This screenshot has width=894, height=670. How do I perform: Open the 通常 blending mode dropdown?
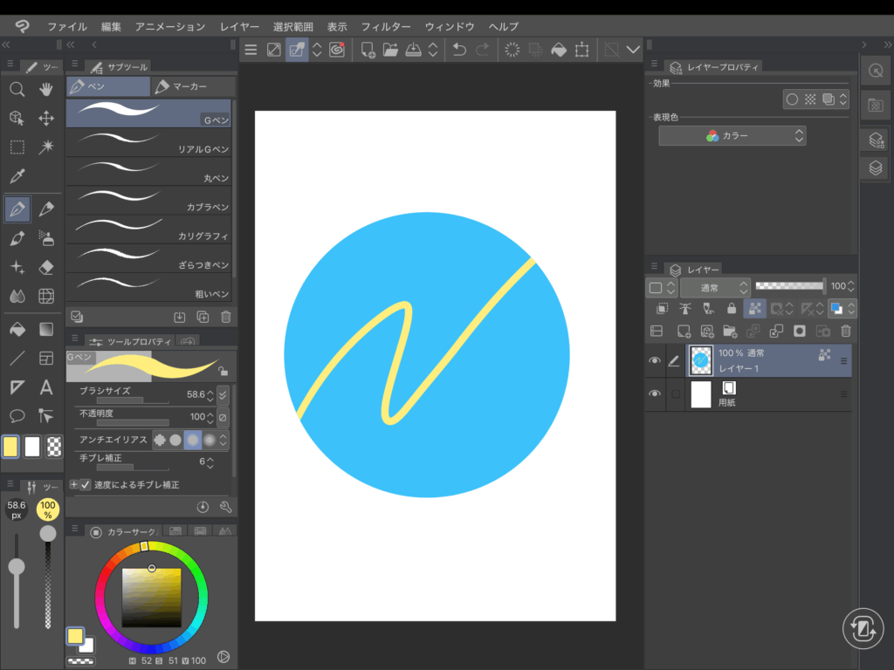(714, 286)
